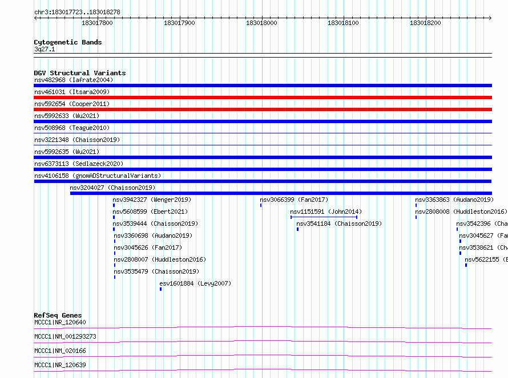Viewport: 508px width, 378px height.
Task: Click the blue bar under nsv3204027 (Chaisson2019)
Action: click(x=281, y=193)
